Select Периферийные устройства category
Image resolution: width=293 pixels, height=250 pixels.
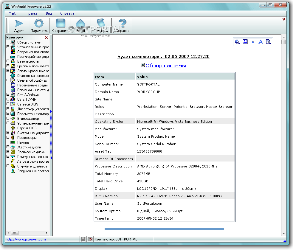pos(33,57)
